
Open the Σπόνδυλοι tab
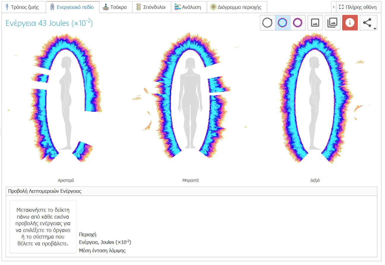coord(151,7)
